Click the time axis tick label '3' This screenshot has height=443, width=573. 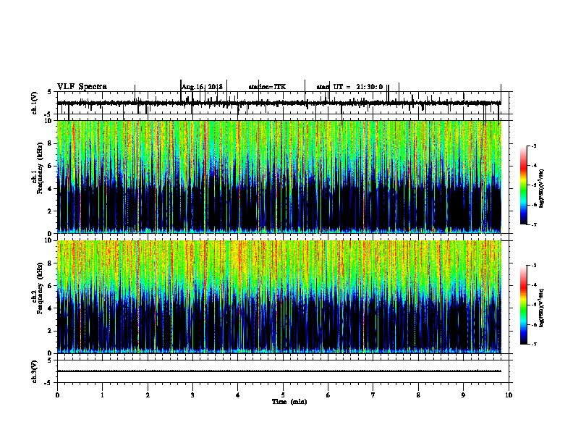click(x=192, y=395)
